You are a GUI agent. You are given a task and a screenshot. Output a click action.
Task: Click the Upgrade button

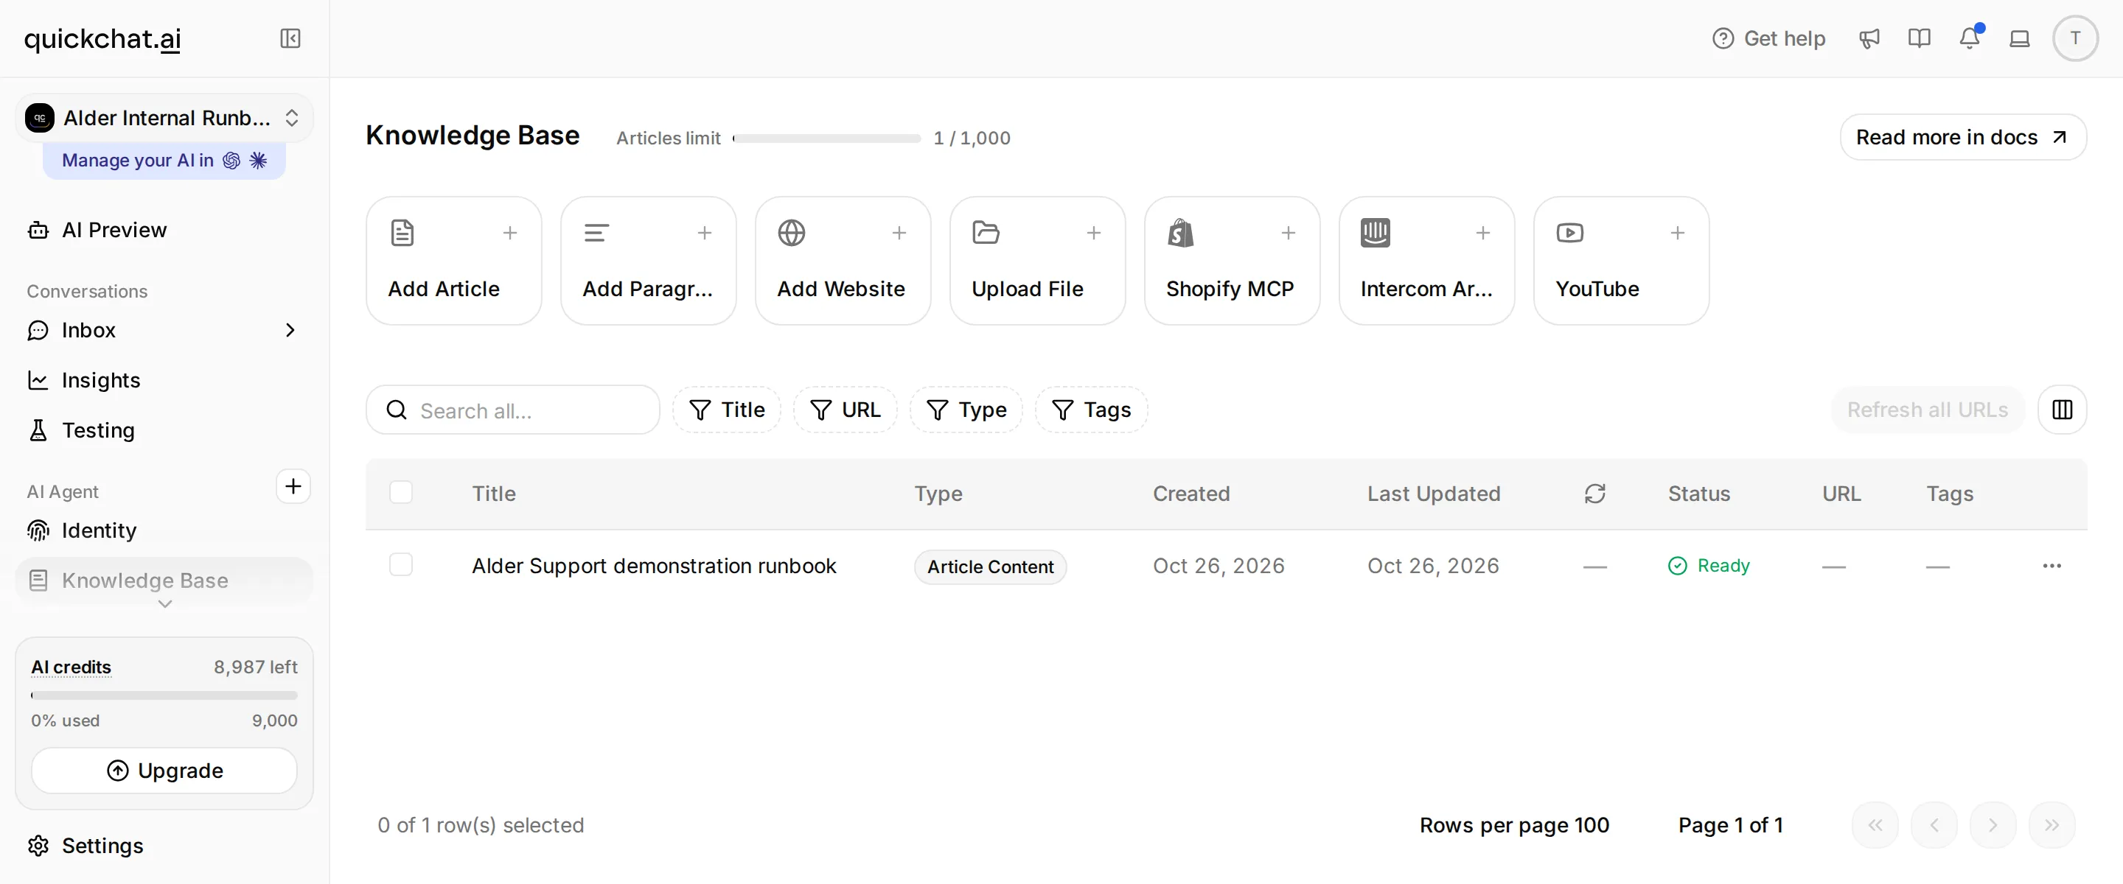(x=164, y=771)
